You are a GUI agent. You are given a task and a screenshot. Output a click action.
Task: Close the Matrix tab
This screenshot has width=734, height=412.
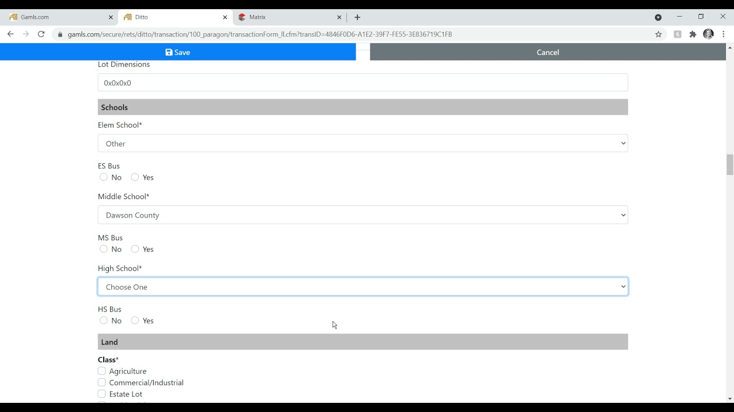click(339, 17)
